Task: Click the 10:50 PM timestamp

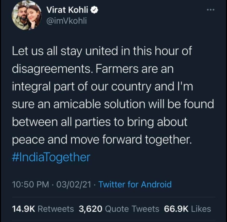Action: [30, 184]
